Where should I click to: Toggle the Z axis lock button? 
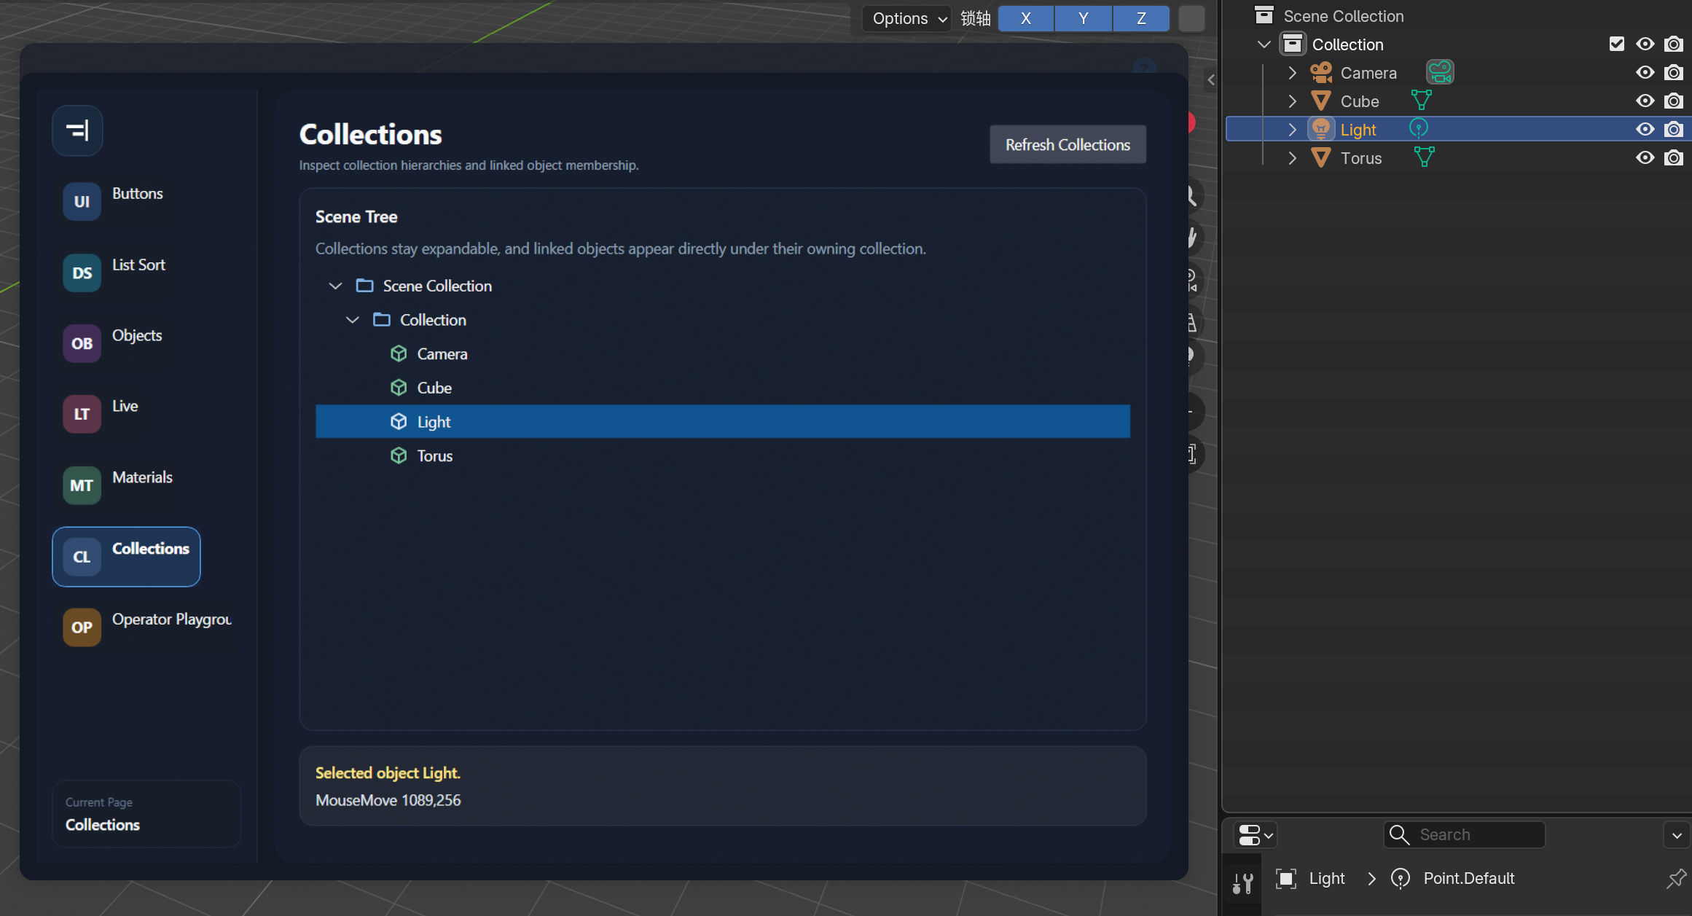pos(1141,18)
